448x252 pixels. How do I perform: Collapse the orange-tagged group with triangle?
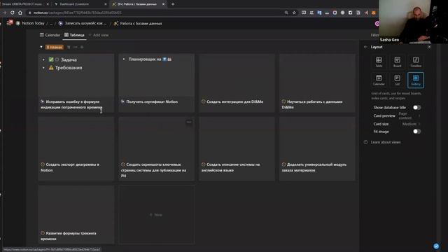click(x=41, y=47)
